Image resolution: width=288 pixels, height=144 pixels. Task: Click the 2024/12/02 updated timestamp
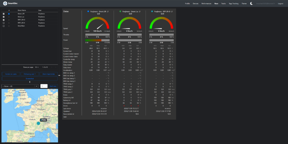pyautogui.click(x=100, y=111)
